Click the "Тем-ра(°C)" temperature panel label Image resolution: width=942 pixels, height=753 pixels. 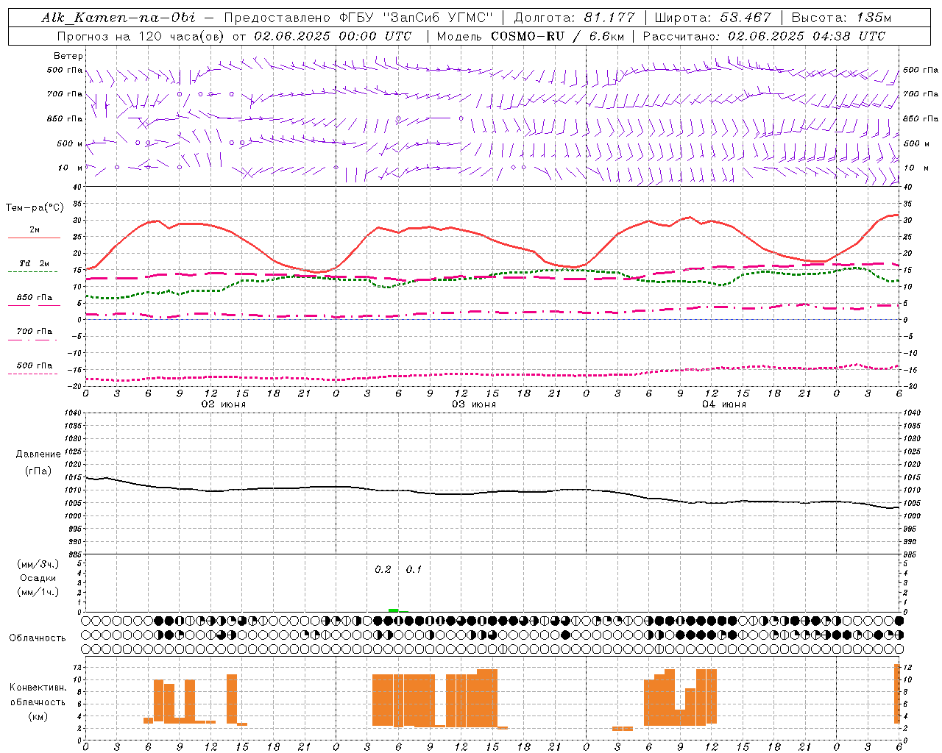pos(35,208)
